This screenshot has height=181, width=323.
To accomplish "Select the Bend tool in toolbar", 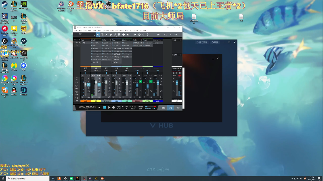I will tap(124, 35).
